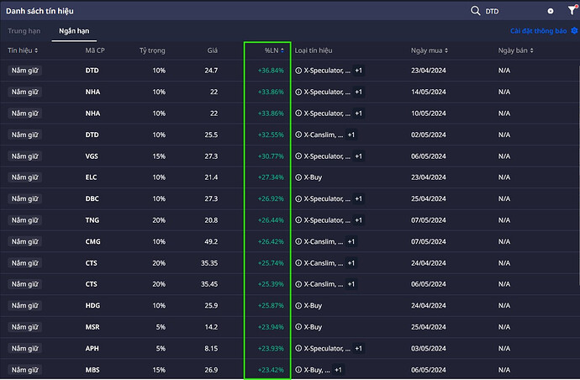The width and height of the screenshot is (580, 380).
Task: Click price 49.2 in CMG row
Action: tap(211, 241)
